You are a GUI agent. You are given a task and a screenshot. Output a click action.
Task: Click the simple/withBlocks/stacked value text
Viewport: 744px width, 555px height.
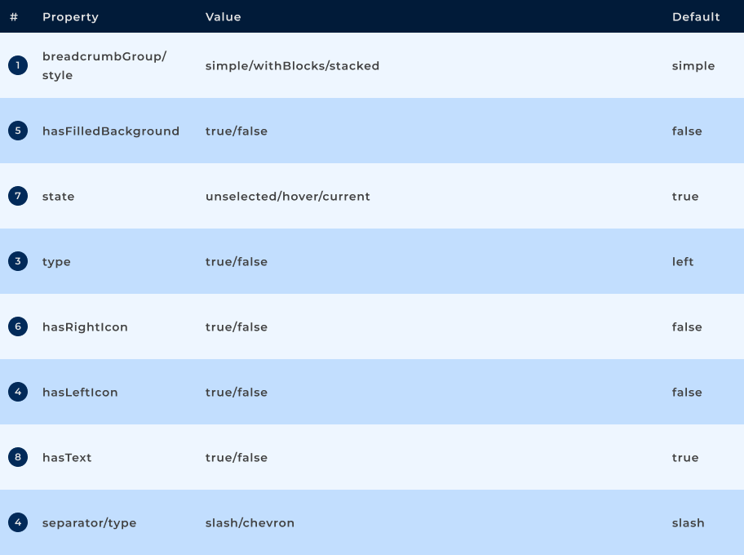pyautogui.click(x=292, y=66)
